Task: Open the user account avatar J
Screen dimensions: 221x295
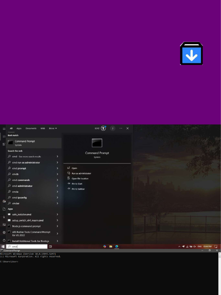Action: pyautogui.click(x=113, y=128)
